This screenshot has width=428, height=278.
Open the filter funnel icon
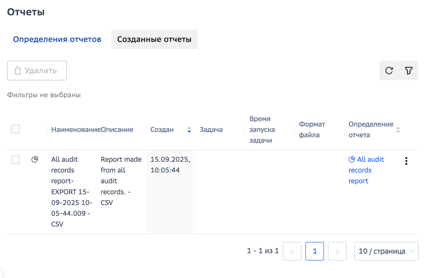tap(408, 70)
